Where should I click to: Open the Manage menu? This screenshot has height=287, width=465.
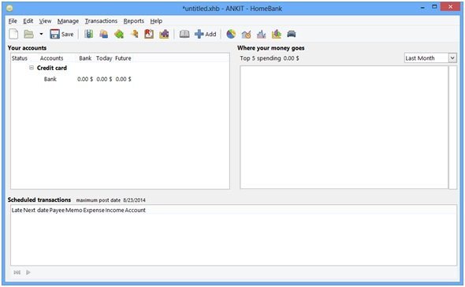tap(69, 21)
